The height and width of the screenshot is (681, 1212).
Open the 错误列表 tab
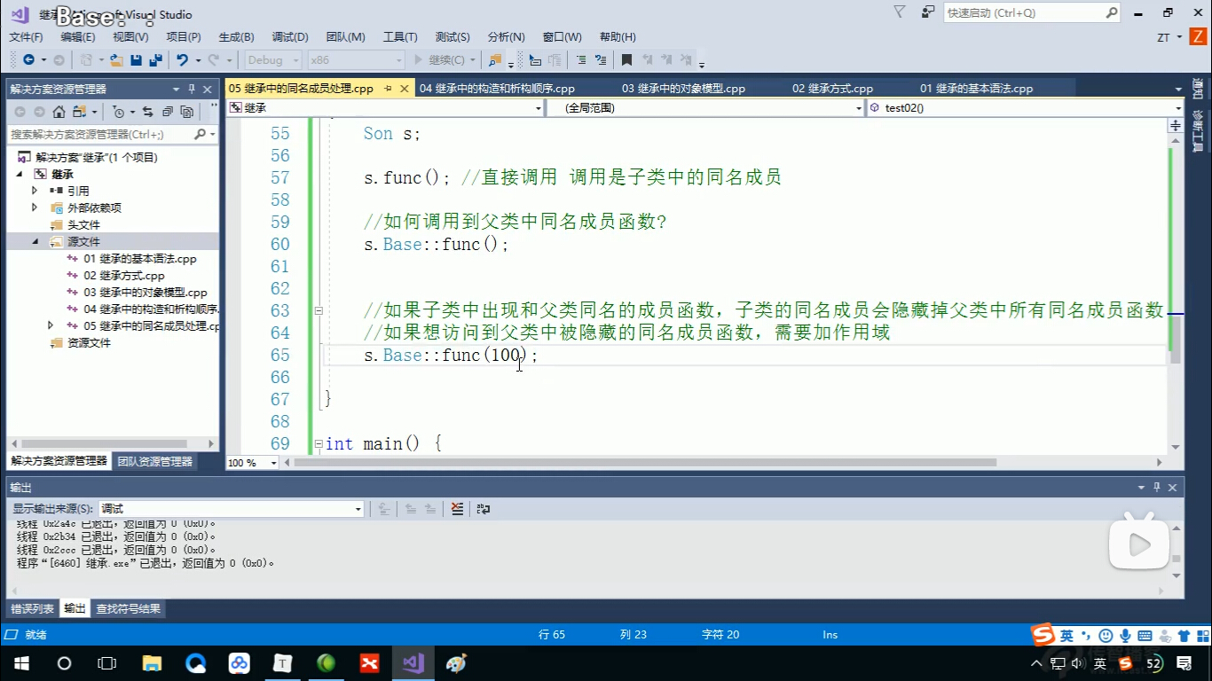pos(32,609)
